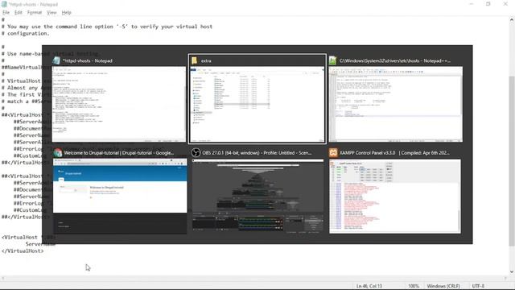Click the vertical scrollbar down arrow in Notepad
515x290 pixels.
(512, 271)
